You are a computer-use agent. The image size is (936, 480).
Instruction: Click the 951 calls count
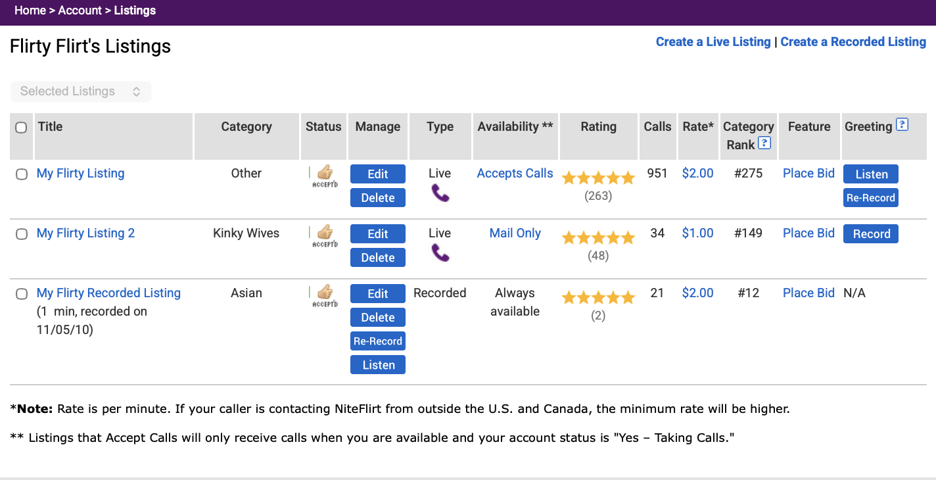click(x=657, y=174)
